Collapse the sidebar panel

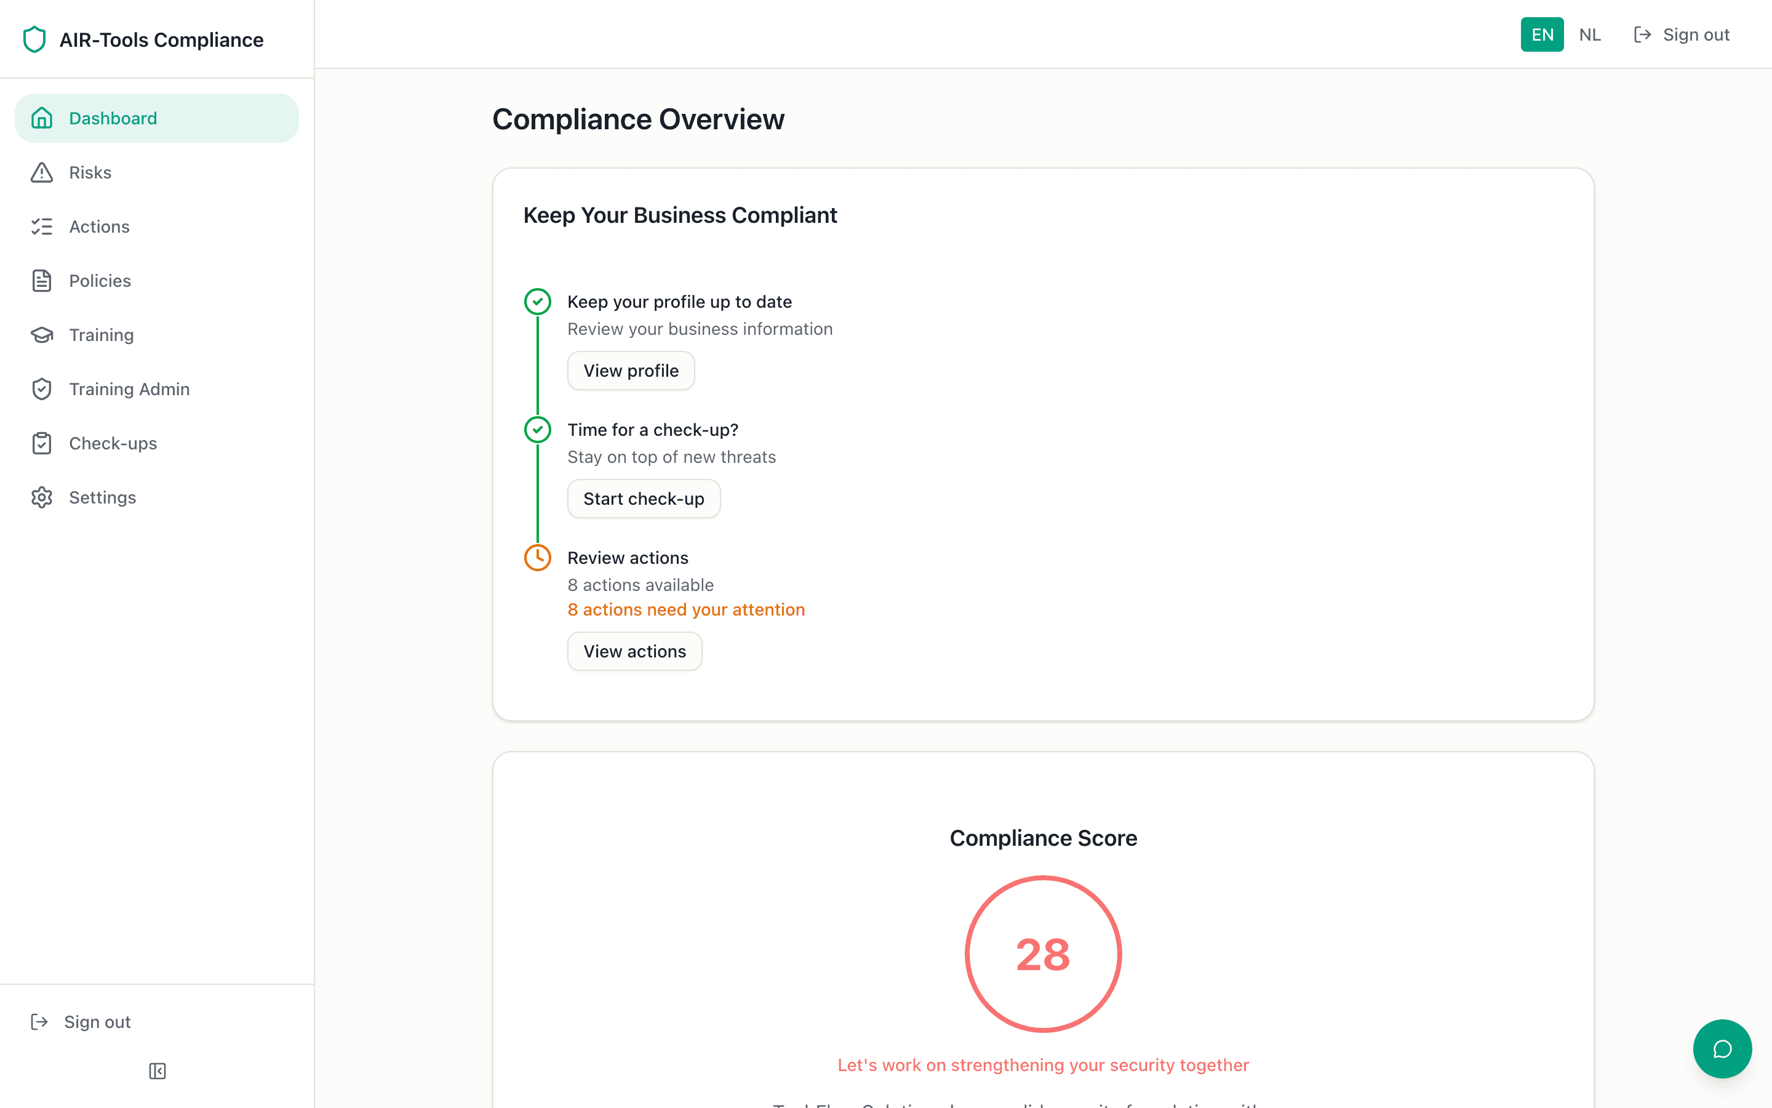tap(157, 1070)
